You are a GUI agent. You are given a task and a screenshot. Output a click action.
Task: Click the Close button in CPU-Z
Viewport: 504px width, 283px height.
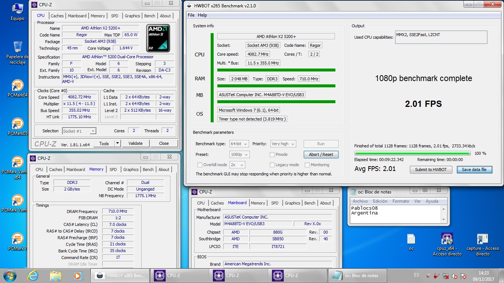click(x=164, y=143)
